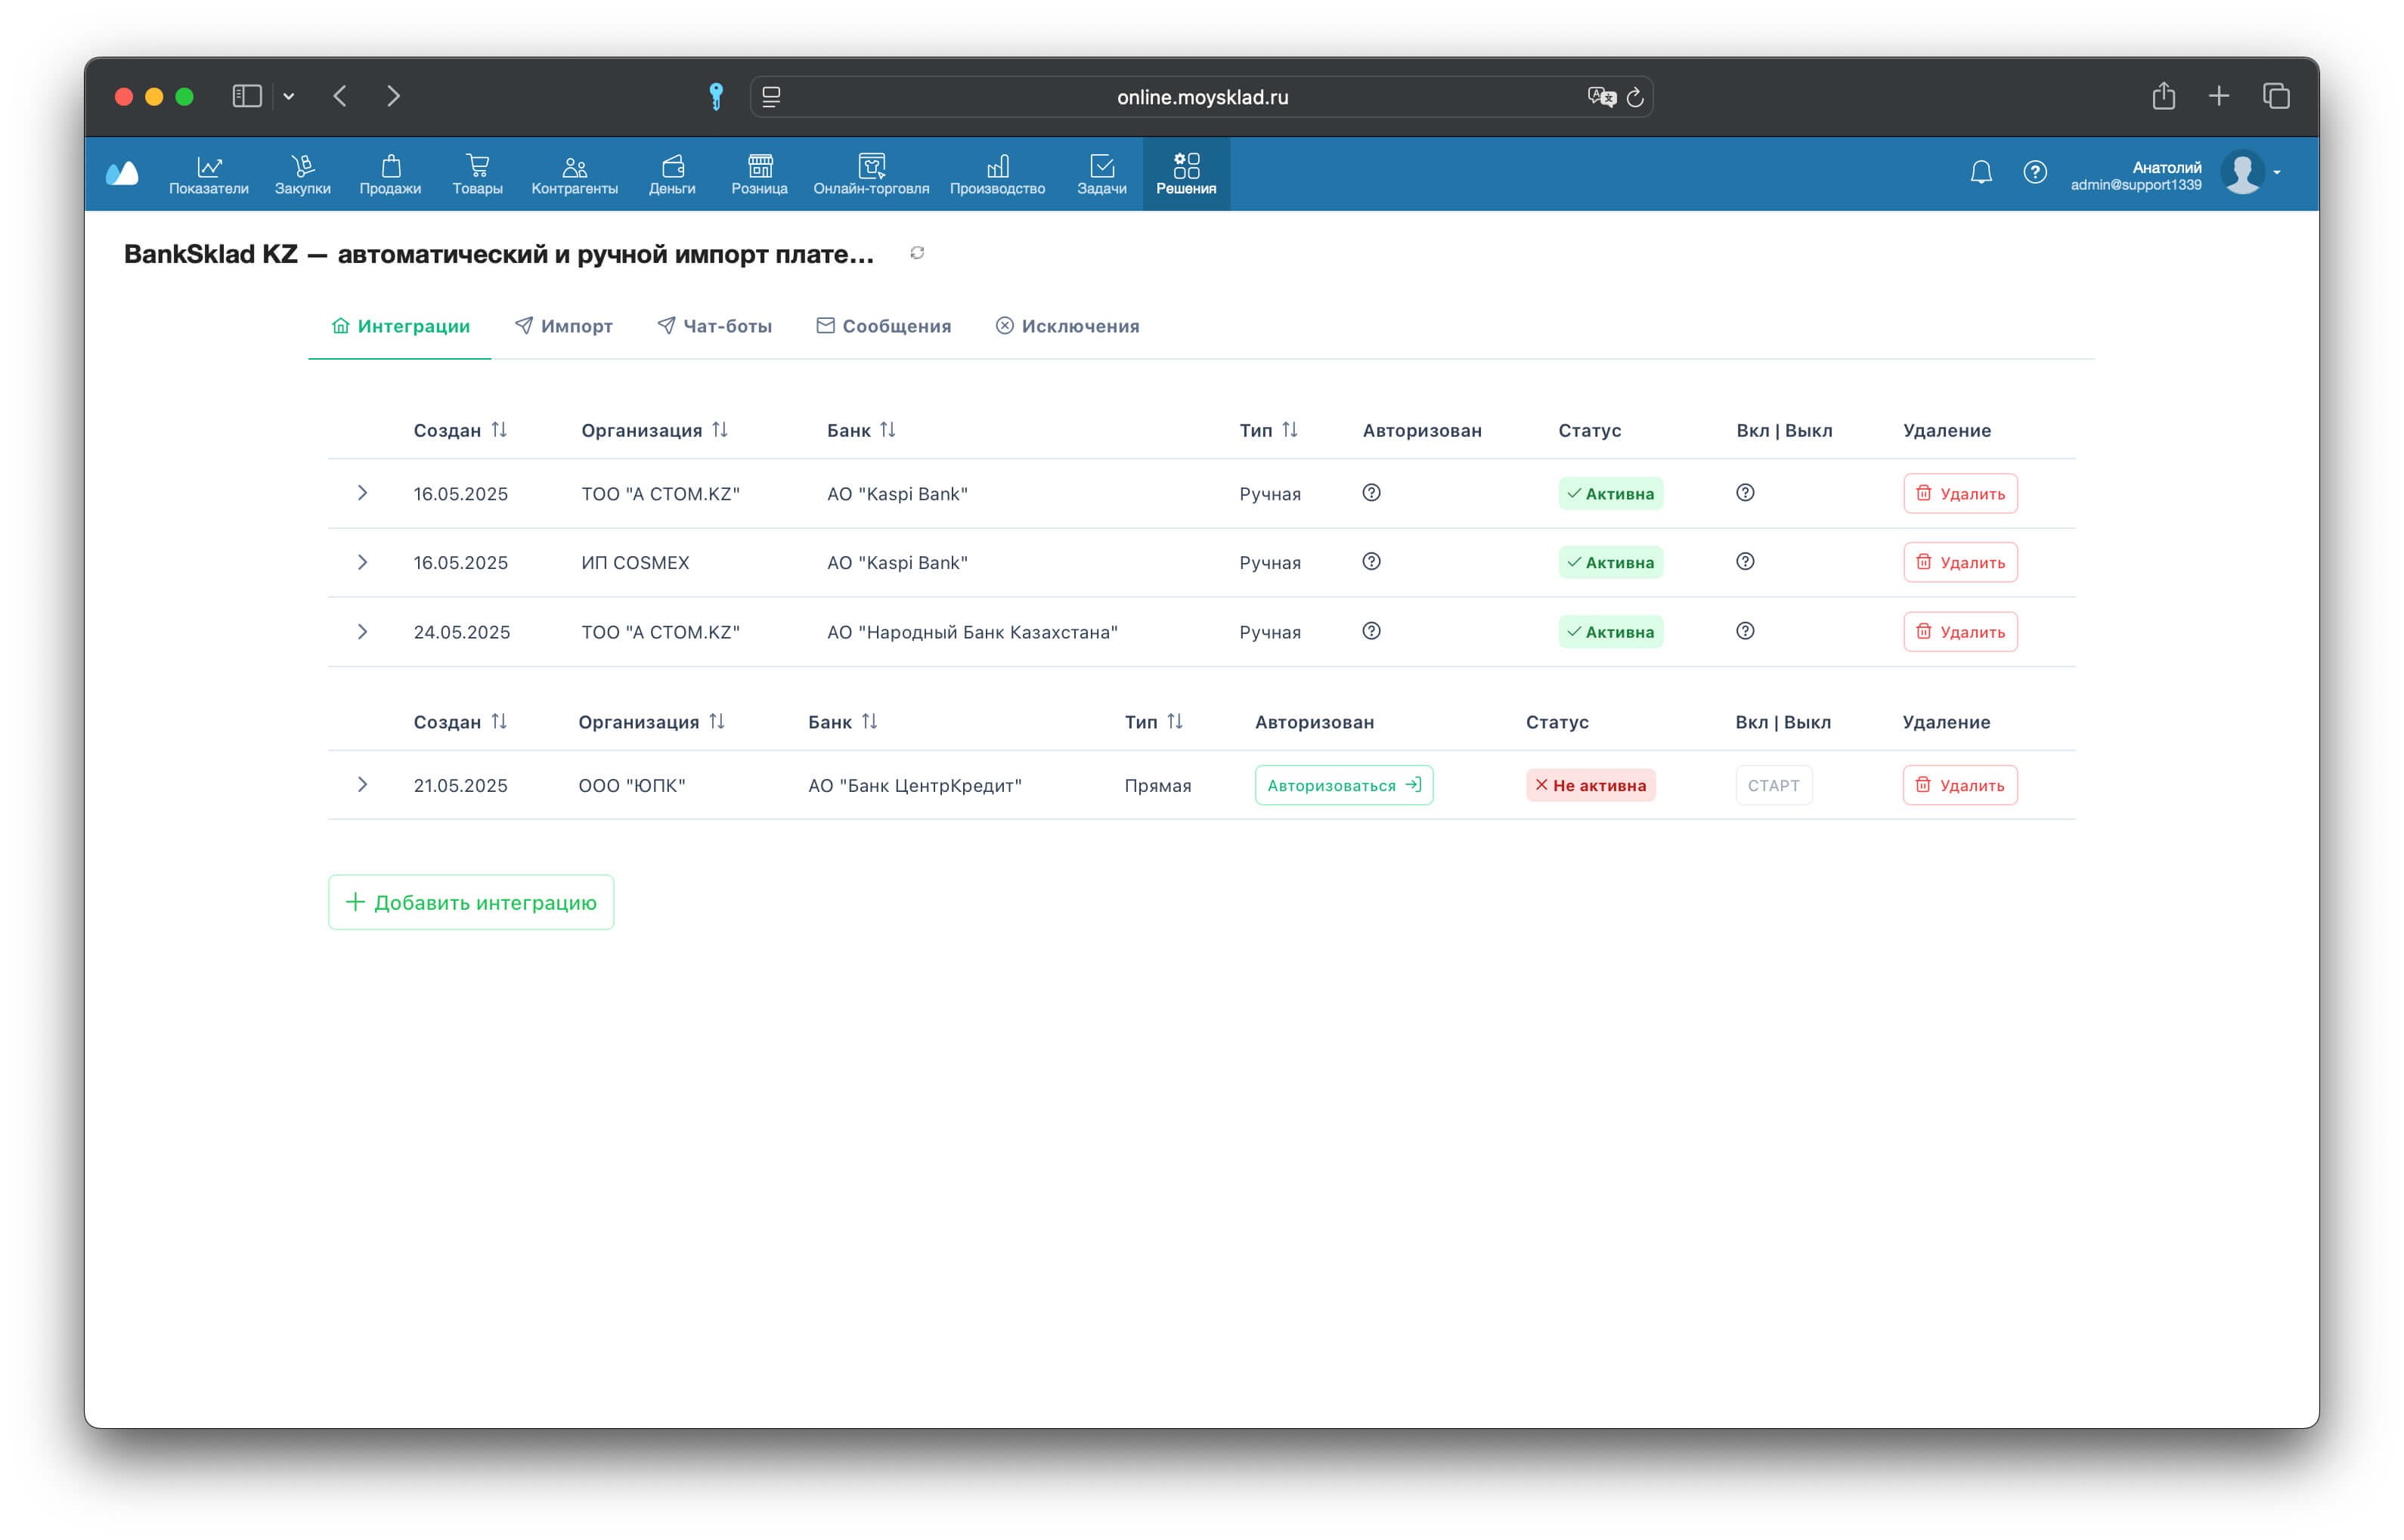
Task: Delete the ООО "ЮПК" integration
Action: pyautogui.click(x=1959, y=786)
